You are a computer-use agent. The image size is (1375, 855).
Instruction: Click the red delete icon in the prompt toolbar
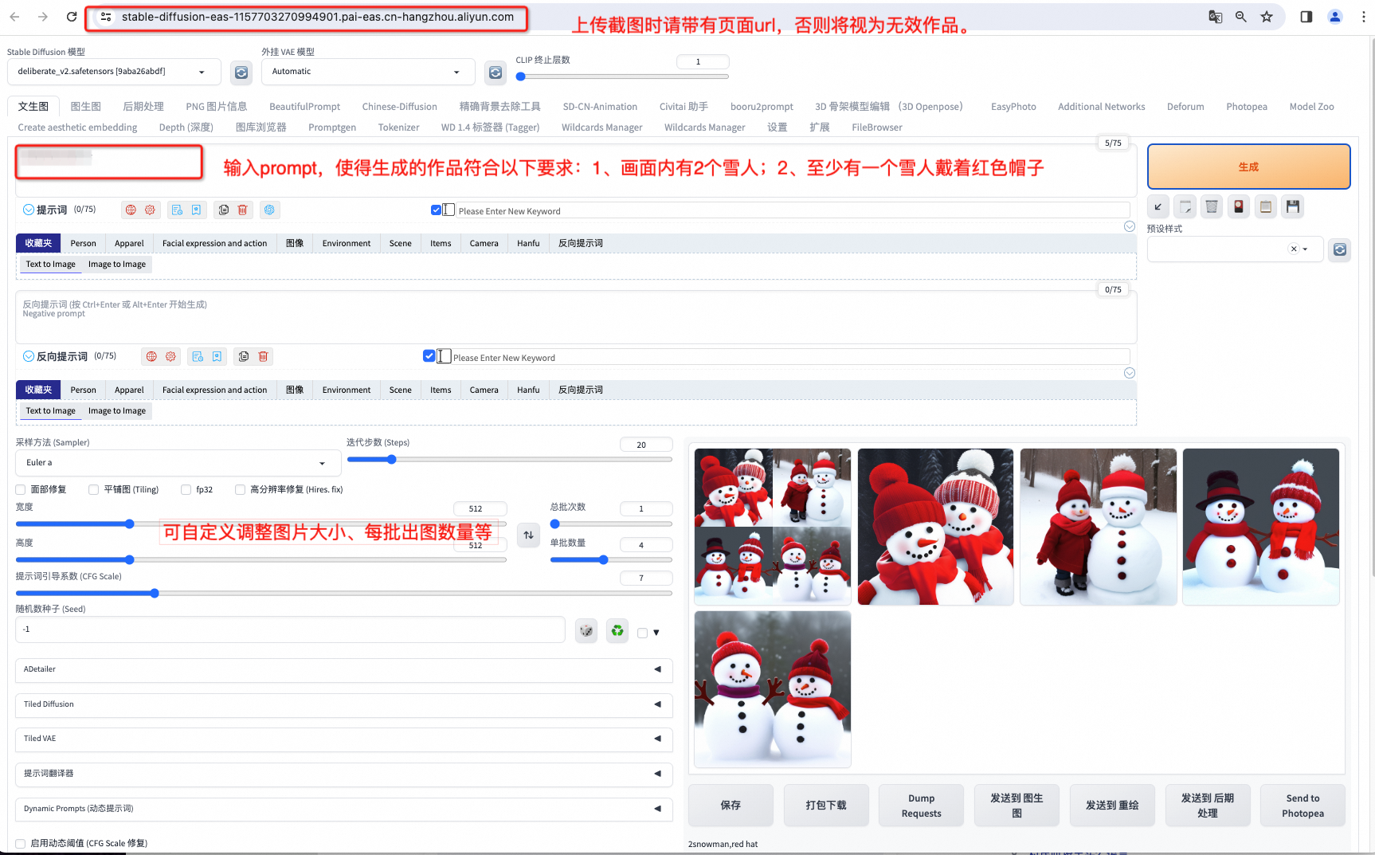(243, 210)
